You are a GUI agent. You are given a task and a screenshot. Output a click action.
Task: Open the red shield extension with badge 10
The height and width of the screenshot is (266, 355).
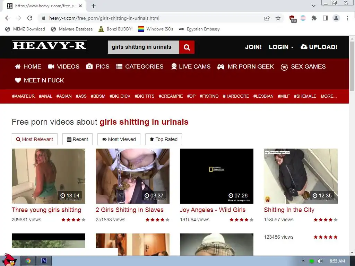coord(293,19)
